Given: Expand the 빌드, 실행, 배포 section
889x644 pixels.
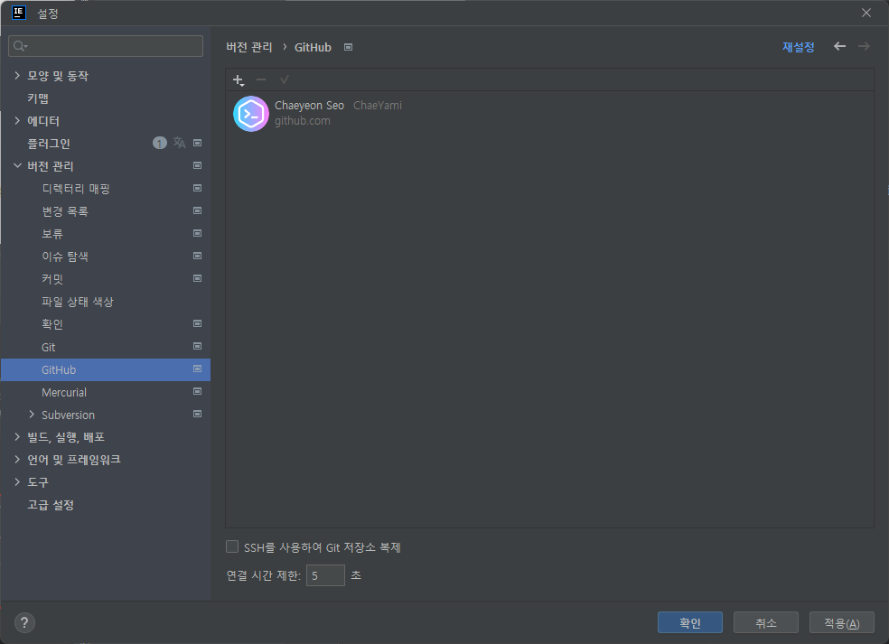Looking at the screenshot, I should [17, 436].
